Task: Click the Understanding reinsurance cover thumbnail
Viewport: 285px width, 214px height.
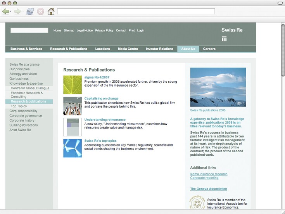Action: [x=73, y=127]
